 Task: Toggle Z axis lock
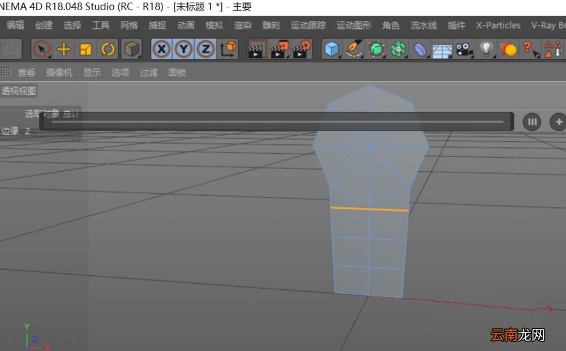pyautogui.click(x=205, y=49)
